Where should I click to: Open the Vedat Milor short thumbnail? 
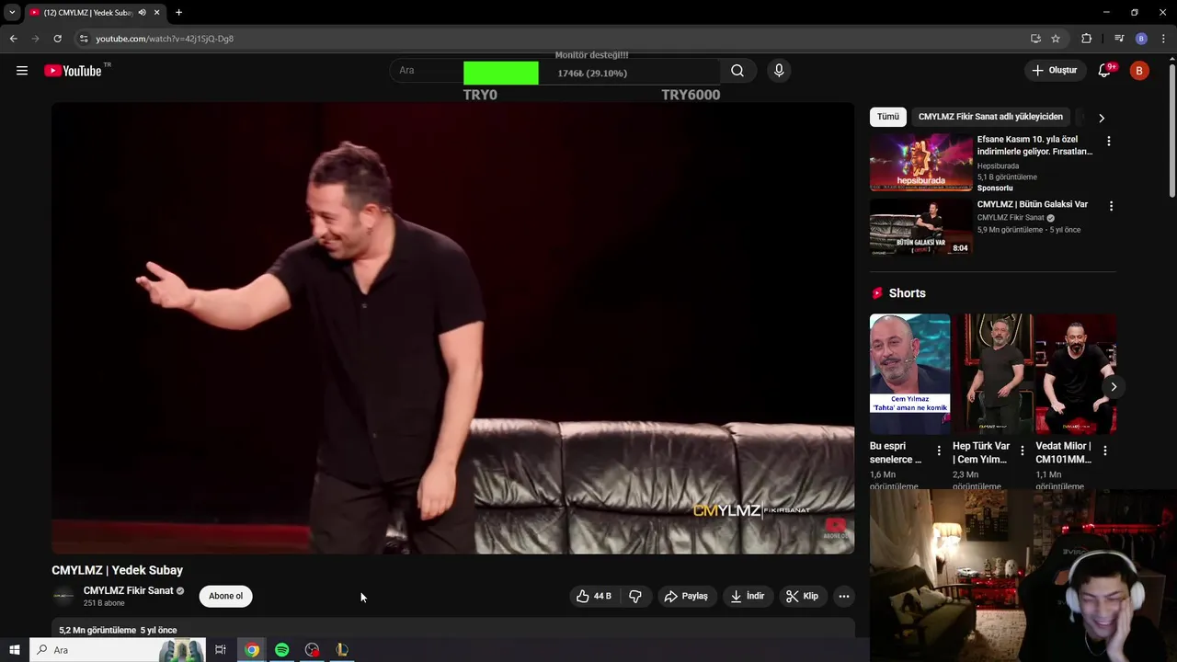point(1076,374)
